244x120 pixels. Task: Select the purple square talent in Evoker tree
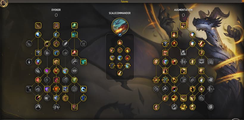click(x=47, y=89)
